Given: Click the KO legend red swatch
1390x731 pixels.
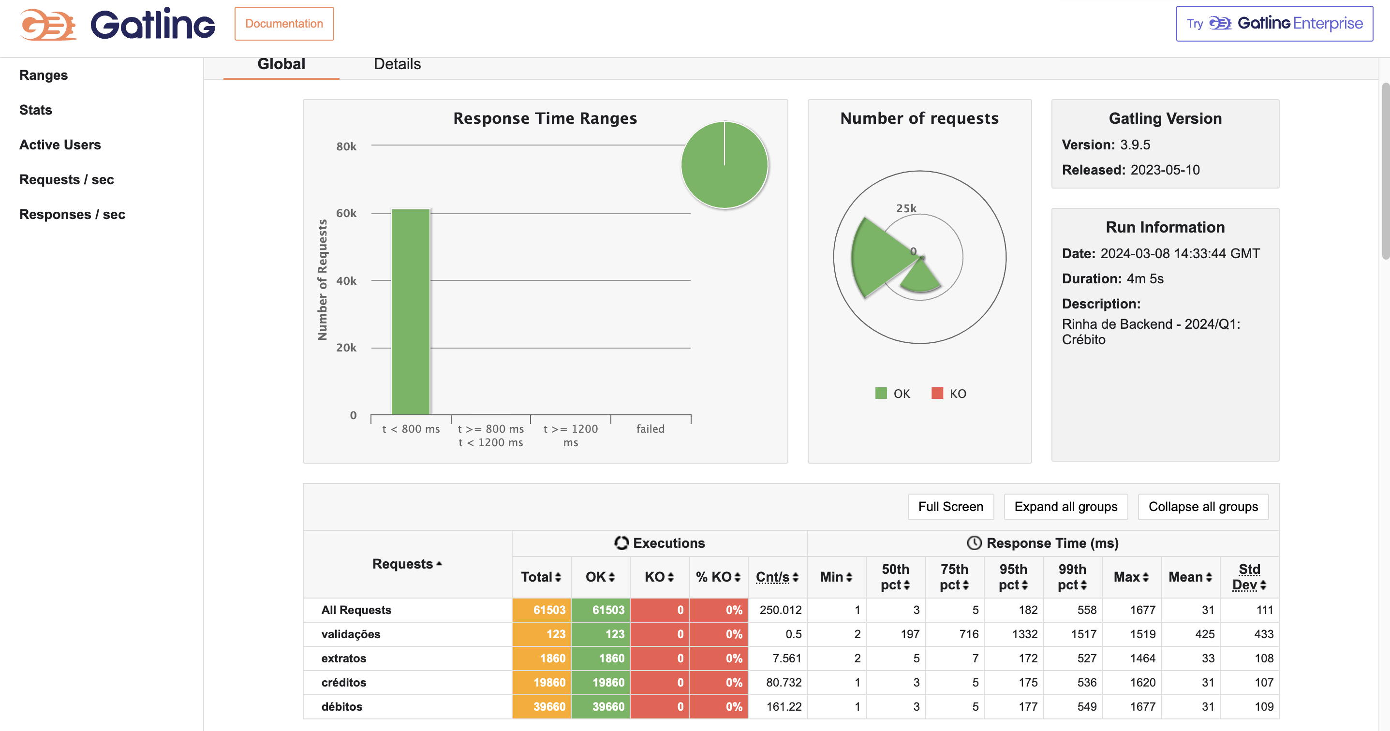Looking at the screenshot, I should [x=937, y=393].
